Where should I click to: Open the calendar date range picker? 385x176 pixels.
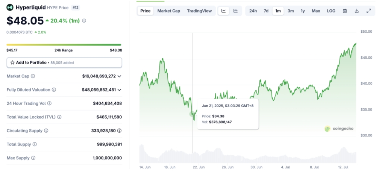click(x=345, y=11)
